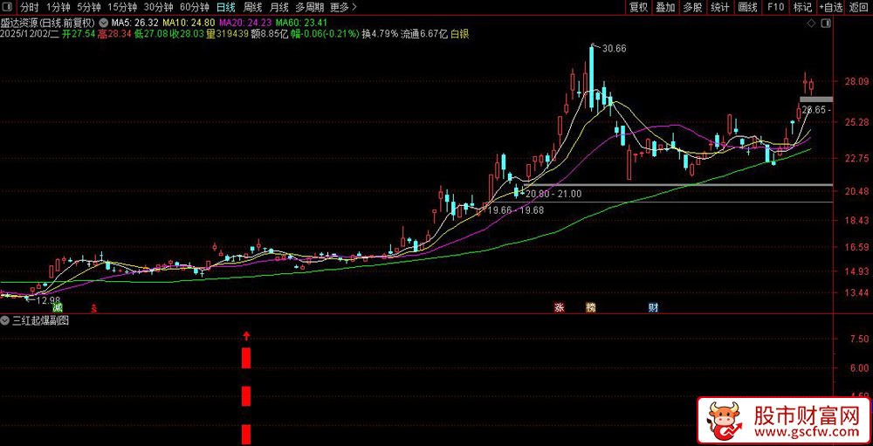
Task: Open dropdown arrow beside 盛达资源 title
Action: (104, 24)
